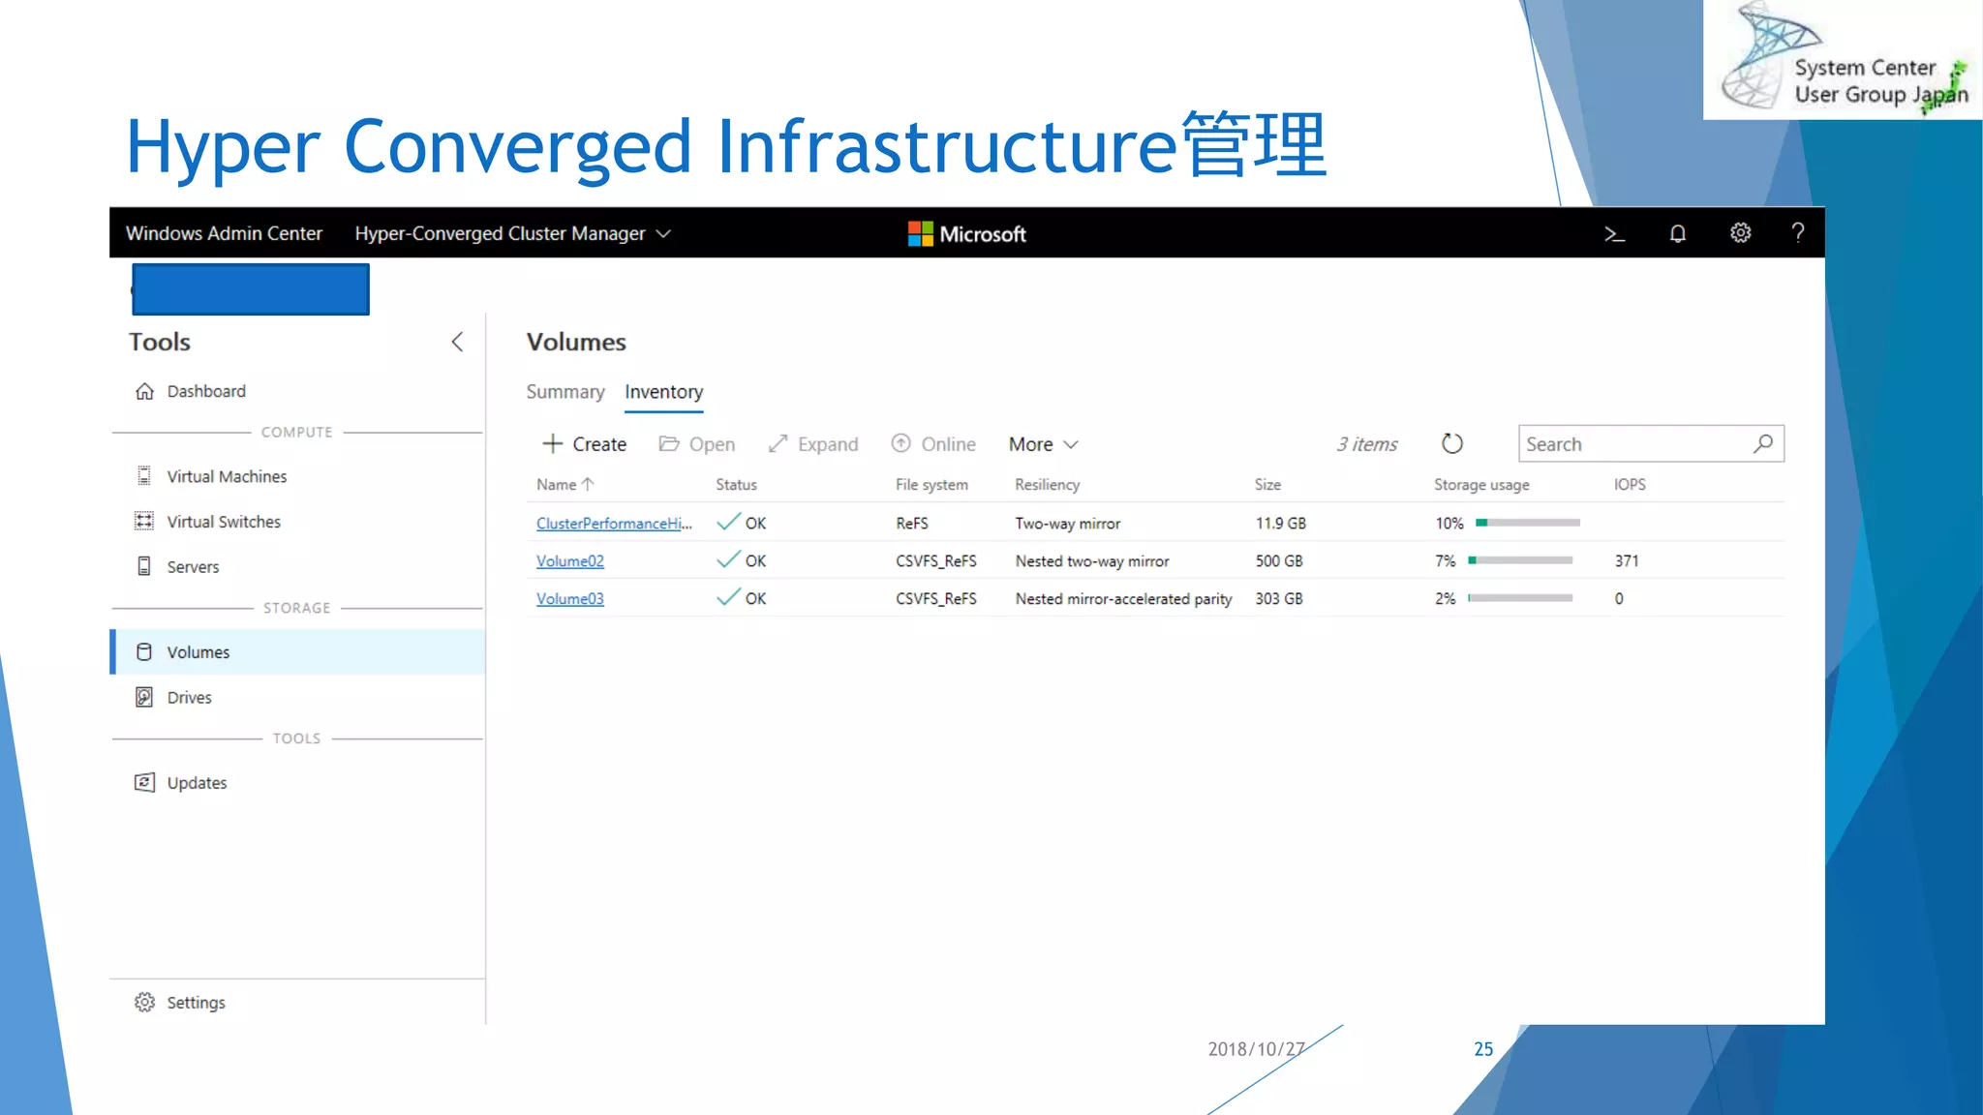
Task: Open Volume02 link
Action: 570,560
